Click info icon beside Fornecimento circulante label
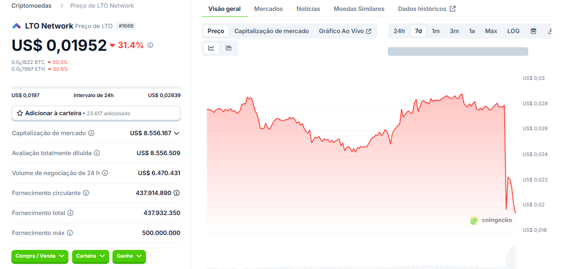Viewport: 569px width, 269px height. [86, 193]
